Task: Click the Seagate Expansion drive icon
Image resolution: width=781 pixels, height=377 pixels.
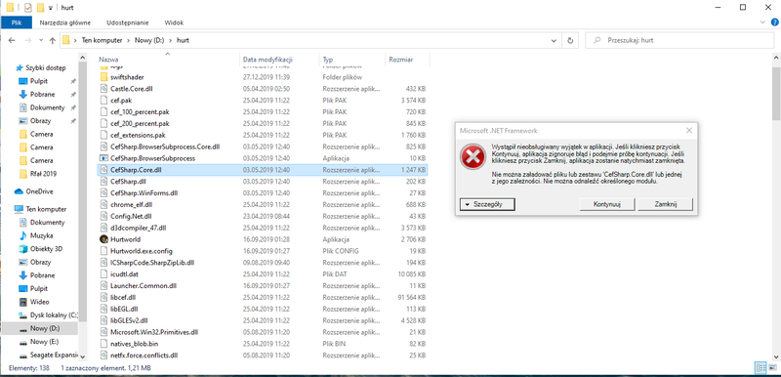Action: (22, 356)
